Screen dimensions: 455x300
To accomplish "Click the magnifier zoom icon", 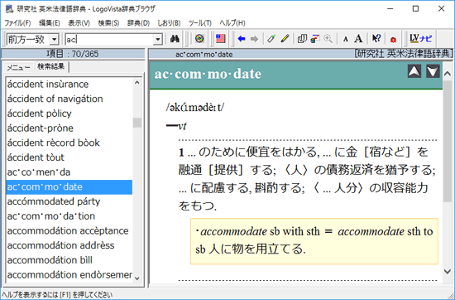I will pos(328,39).
